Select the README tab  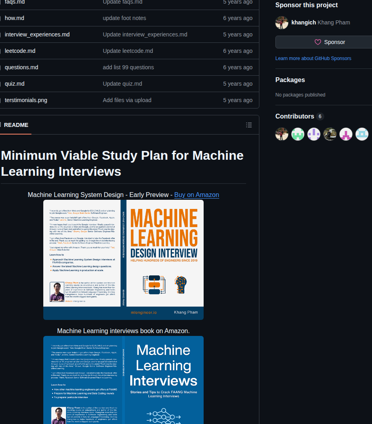coord(16,125)
